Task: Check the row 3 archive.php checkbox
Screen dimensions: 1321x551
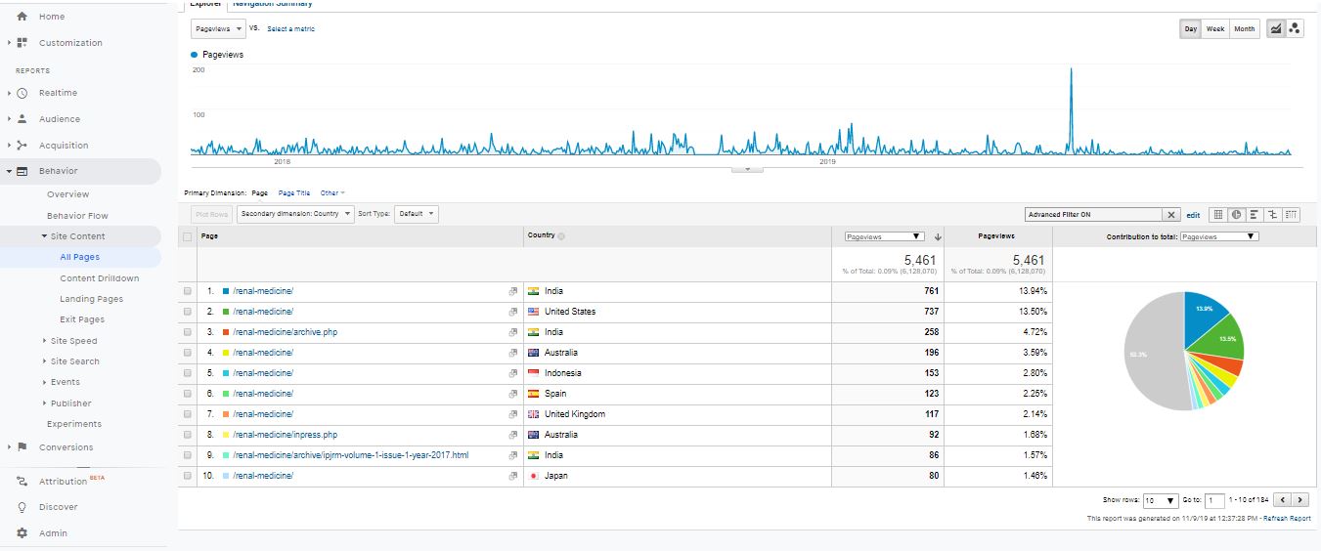Action: point(187,332)
